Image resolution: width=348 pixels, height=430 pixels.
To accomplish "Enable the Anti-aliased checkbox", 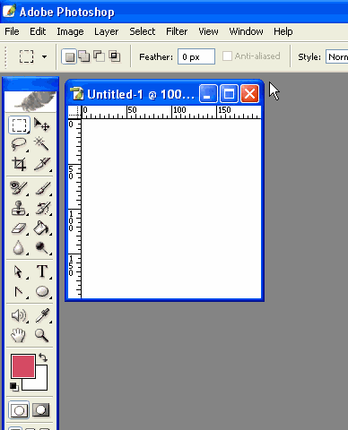I will (x=227, y=56).
